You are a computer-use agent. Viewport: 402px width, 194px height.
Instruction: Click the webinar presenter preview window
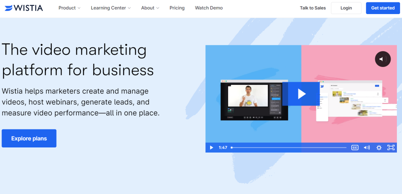[254, 100]
